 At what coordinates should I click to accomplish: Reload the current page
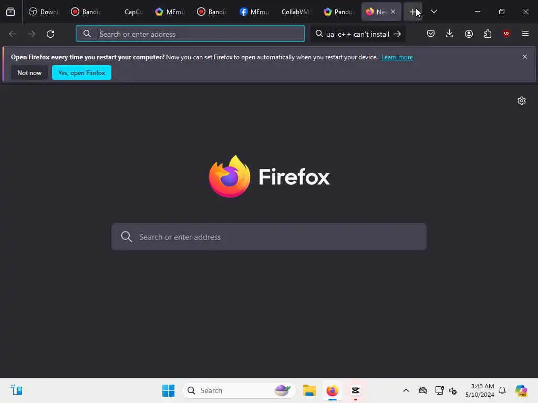coord(50,34)
